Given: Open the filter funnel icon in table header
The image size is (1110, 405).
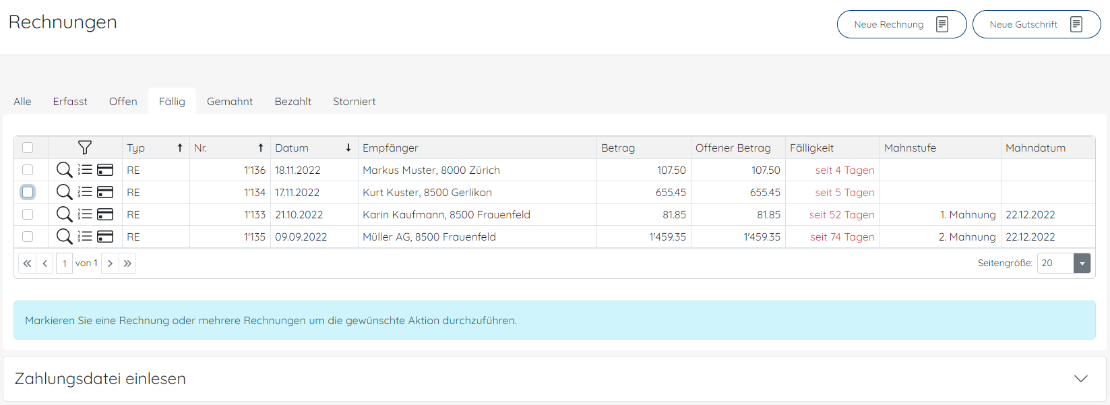Looking at the screenshot, I should point(85,148).
